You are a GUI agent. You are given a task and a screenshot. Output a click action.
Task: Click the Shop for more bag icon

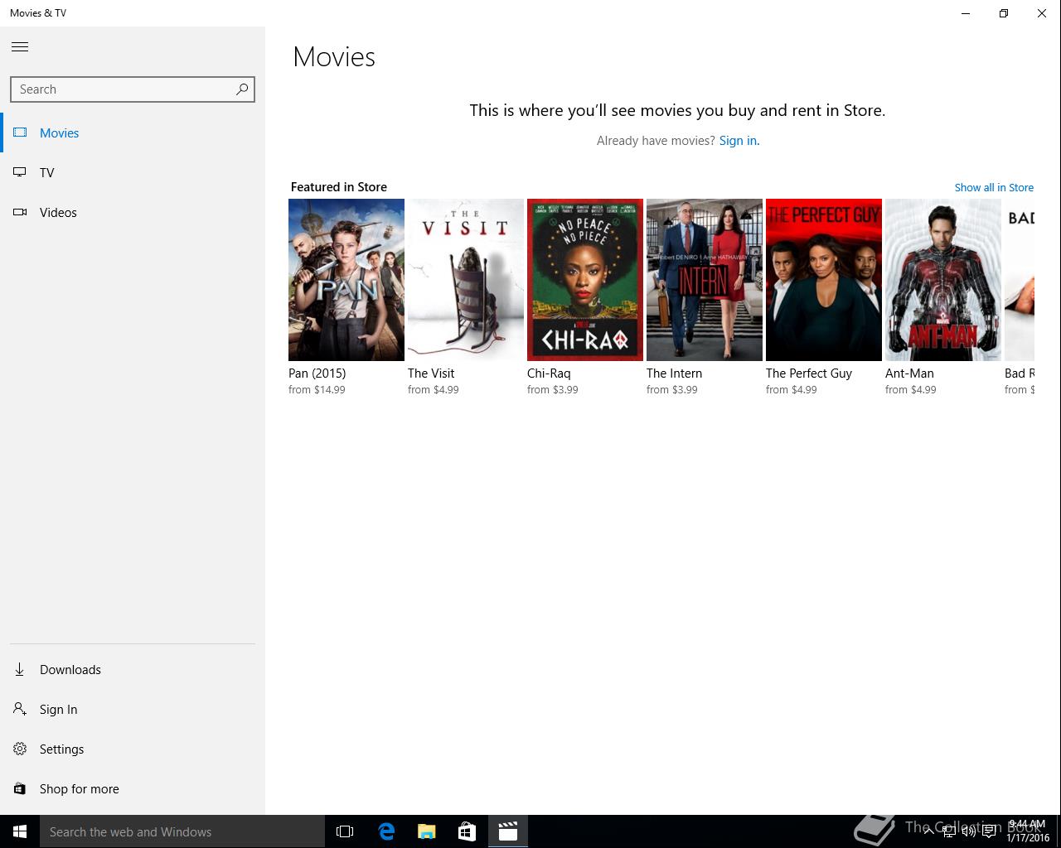(20, 788)
